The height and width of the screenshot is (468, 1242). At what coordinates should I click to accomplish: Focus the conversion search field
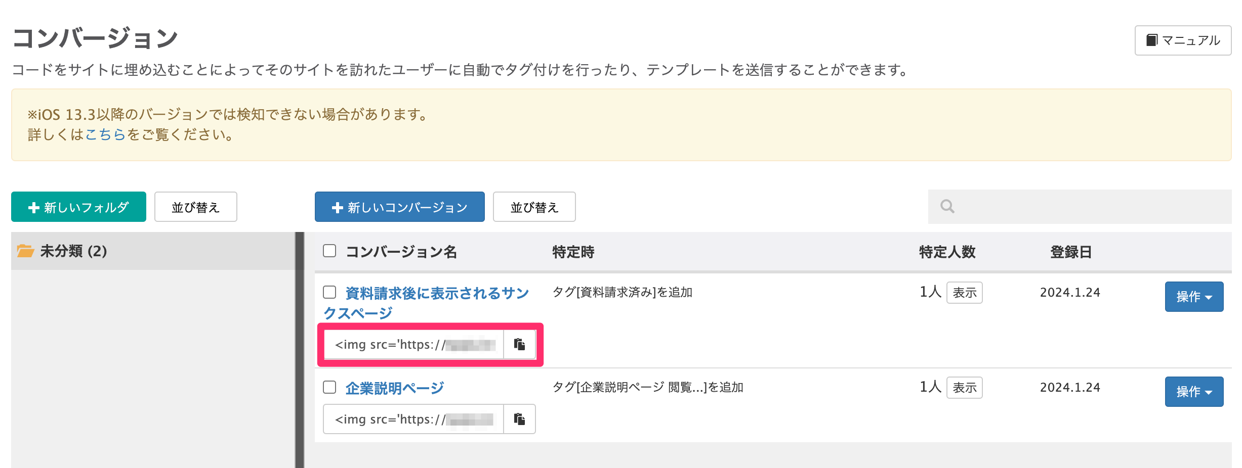1088,207
